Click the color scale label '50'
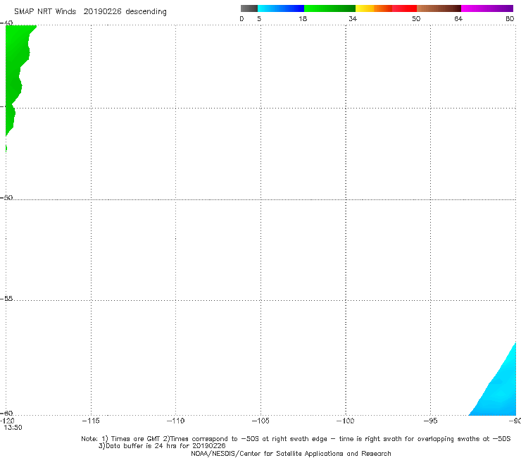521x458 pixels. pos(416,18)
